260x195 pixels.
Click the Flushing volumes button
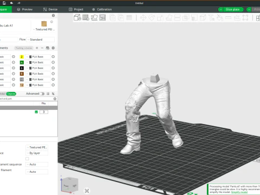pos(24,48)
